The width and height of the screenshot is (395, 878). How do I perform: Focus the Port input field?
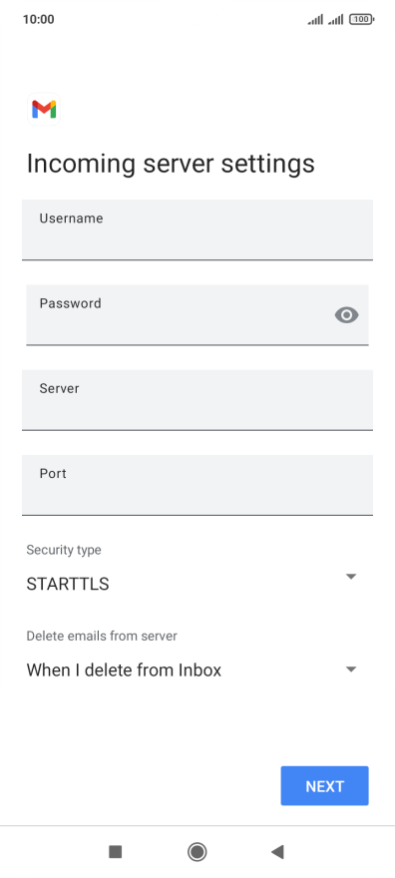pos(197,486)
